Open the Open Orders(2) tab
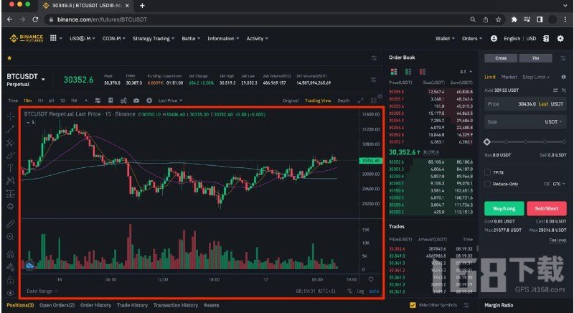574x313 pixels. point(57,305)
